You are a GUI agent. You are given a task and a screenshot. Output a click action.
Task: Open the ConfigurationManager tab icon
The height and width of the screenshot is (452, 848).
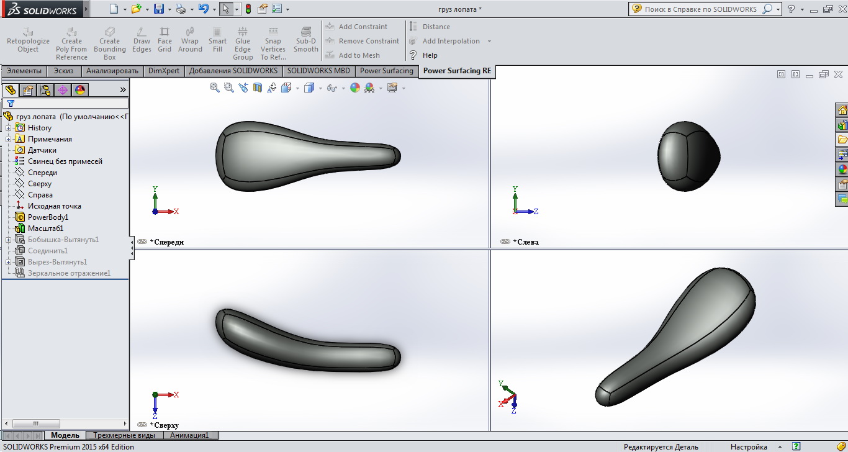45,90
